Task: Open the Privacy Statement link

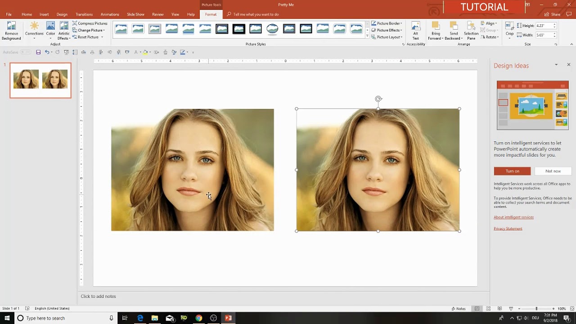Action: click(x=508, y=229)
